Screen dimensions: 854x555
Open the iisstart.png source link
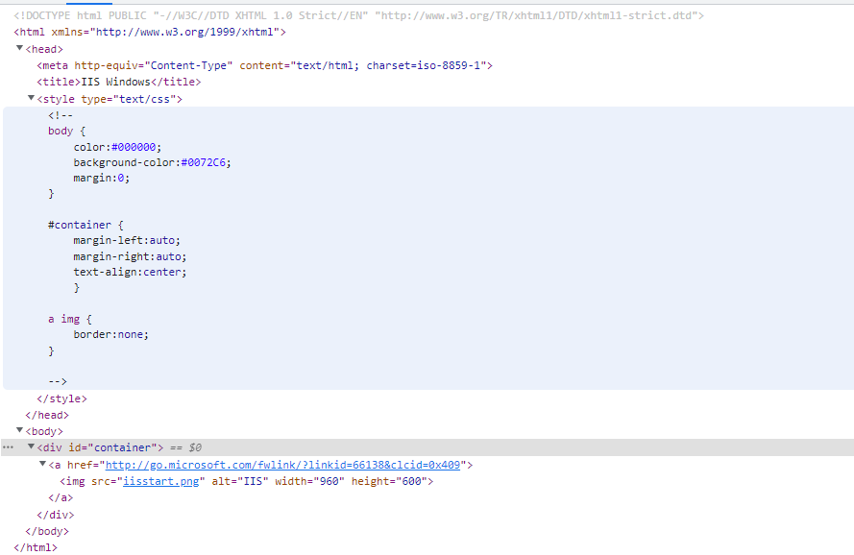[x=159, y=481]
